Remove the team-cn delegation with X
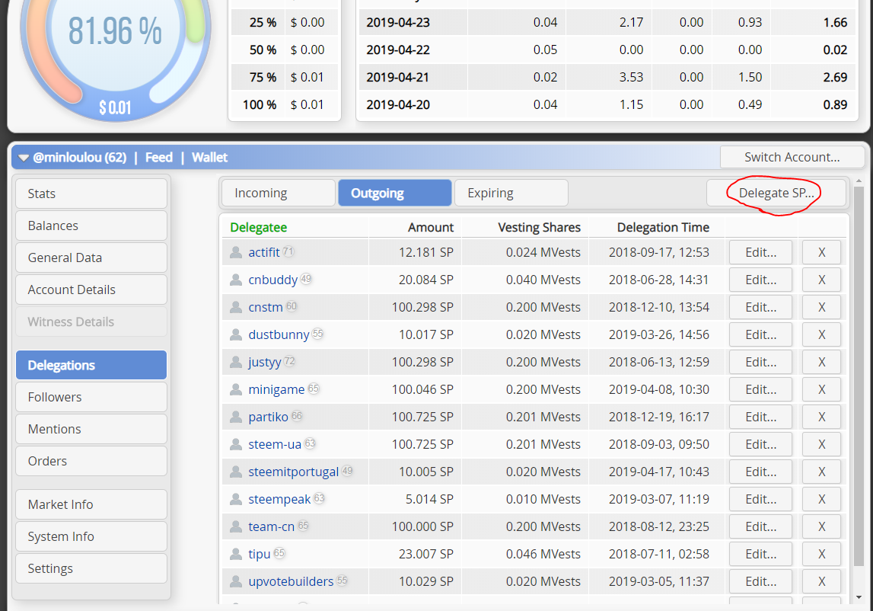This screenshot has height=611, width=873. 821,526
